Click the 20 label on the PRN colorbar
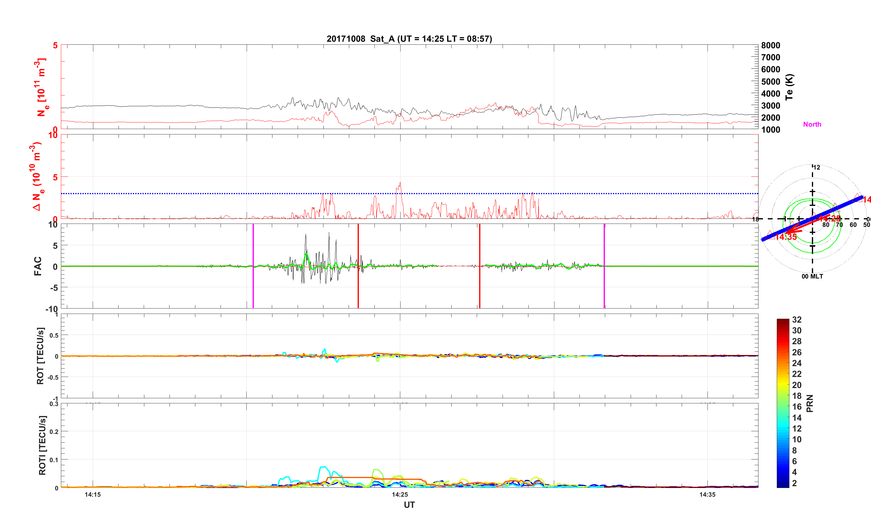Screen dimensions: 871x527 tap(797, 385)
